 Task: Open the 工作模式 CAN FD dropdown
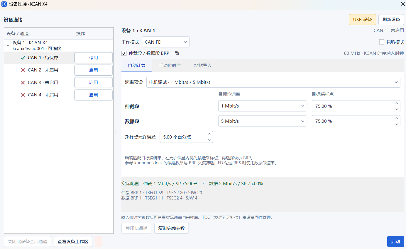(166, 42)
